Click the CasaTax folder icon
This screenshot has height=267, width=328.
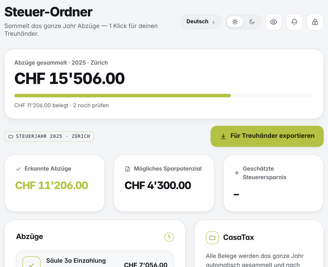(x=212, y=238)
